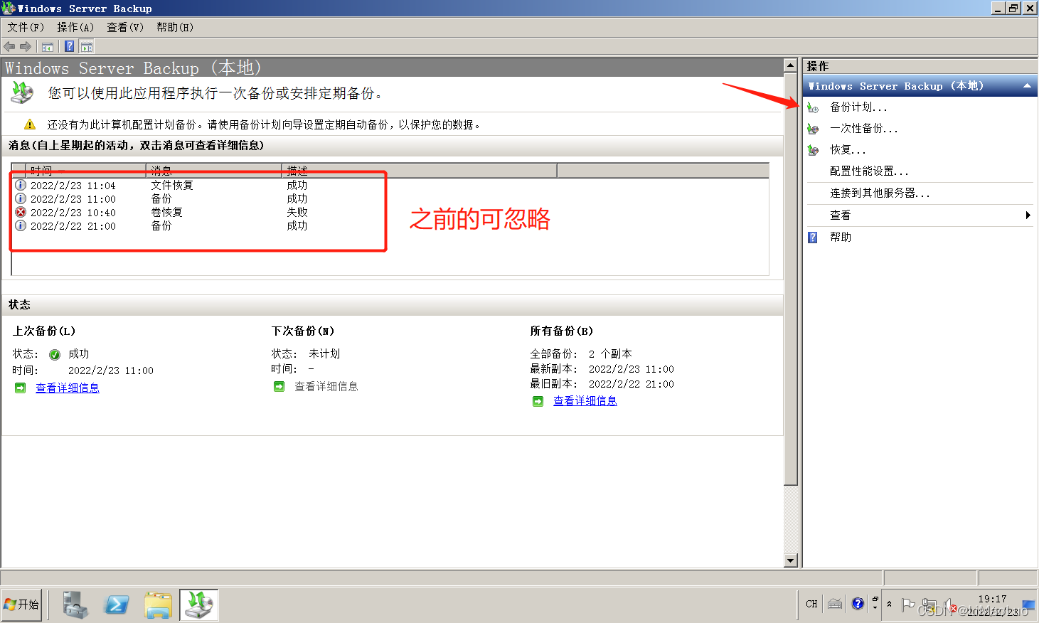Click the 帮助 icon in the actions pane

point(813,238)
